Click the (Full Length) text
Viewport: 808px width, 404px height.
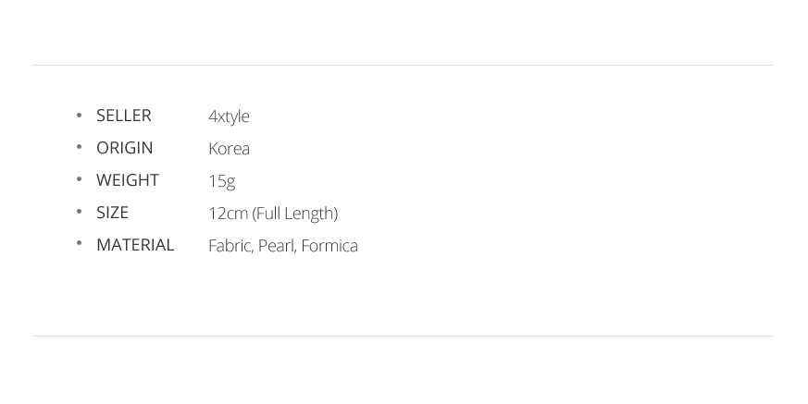point(295,214)
